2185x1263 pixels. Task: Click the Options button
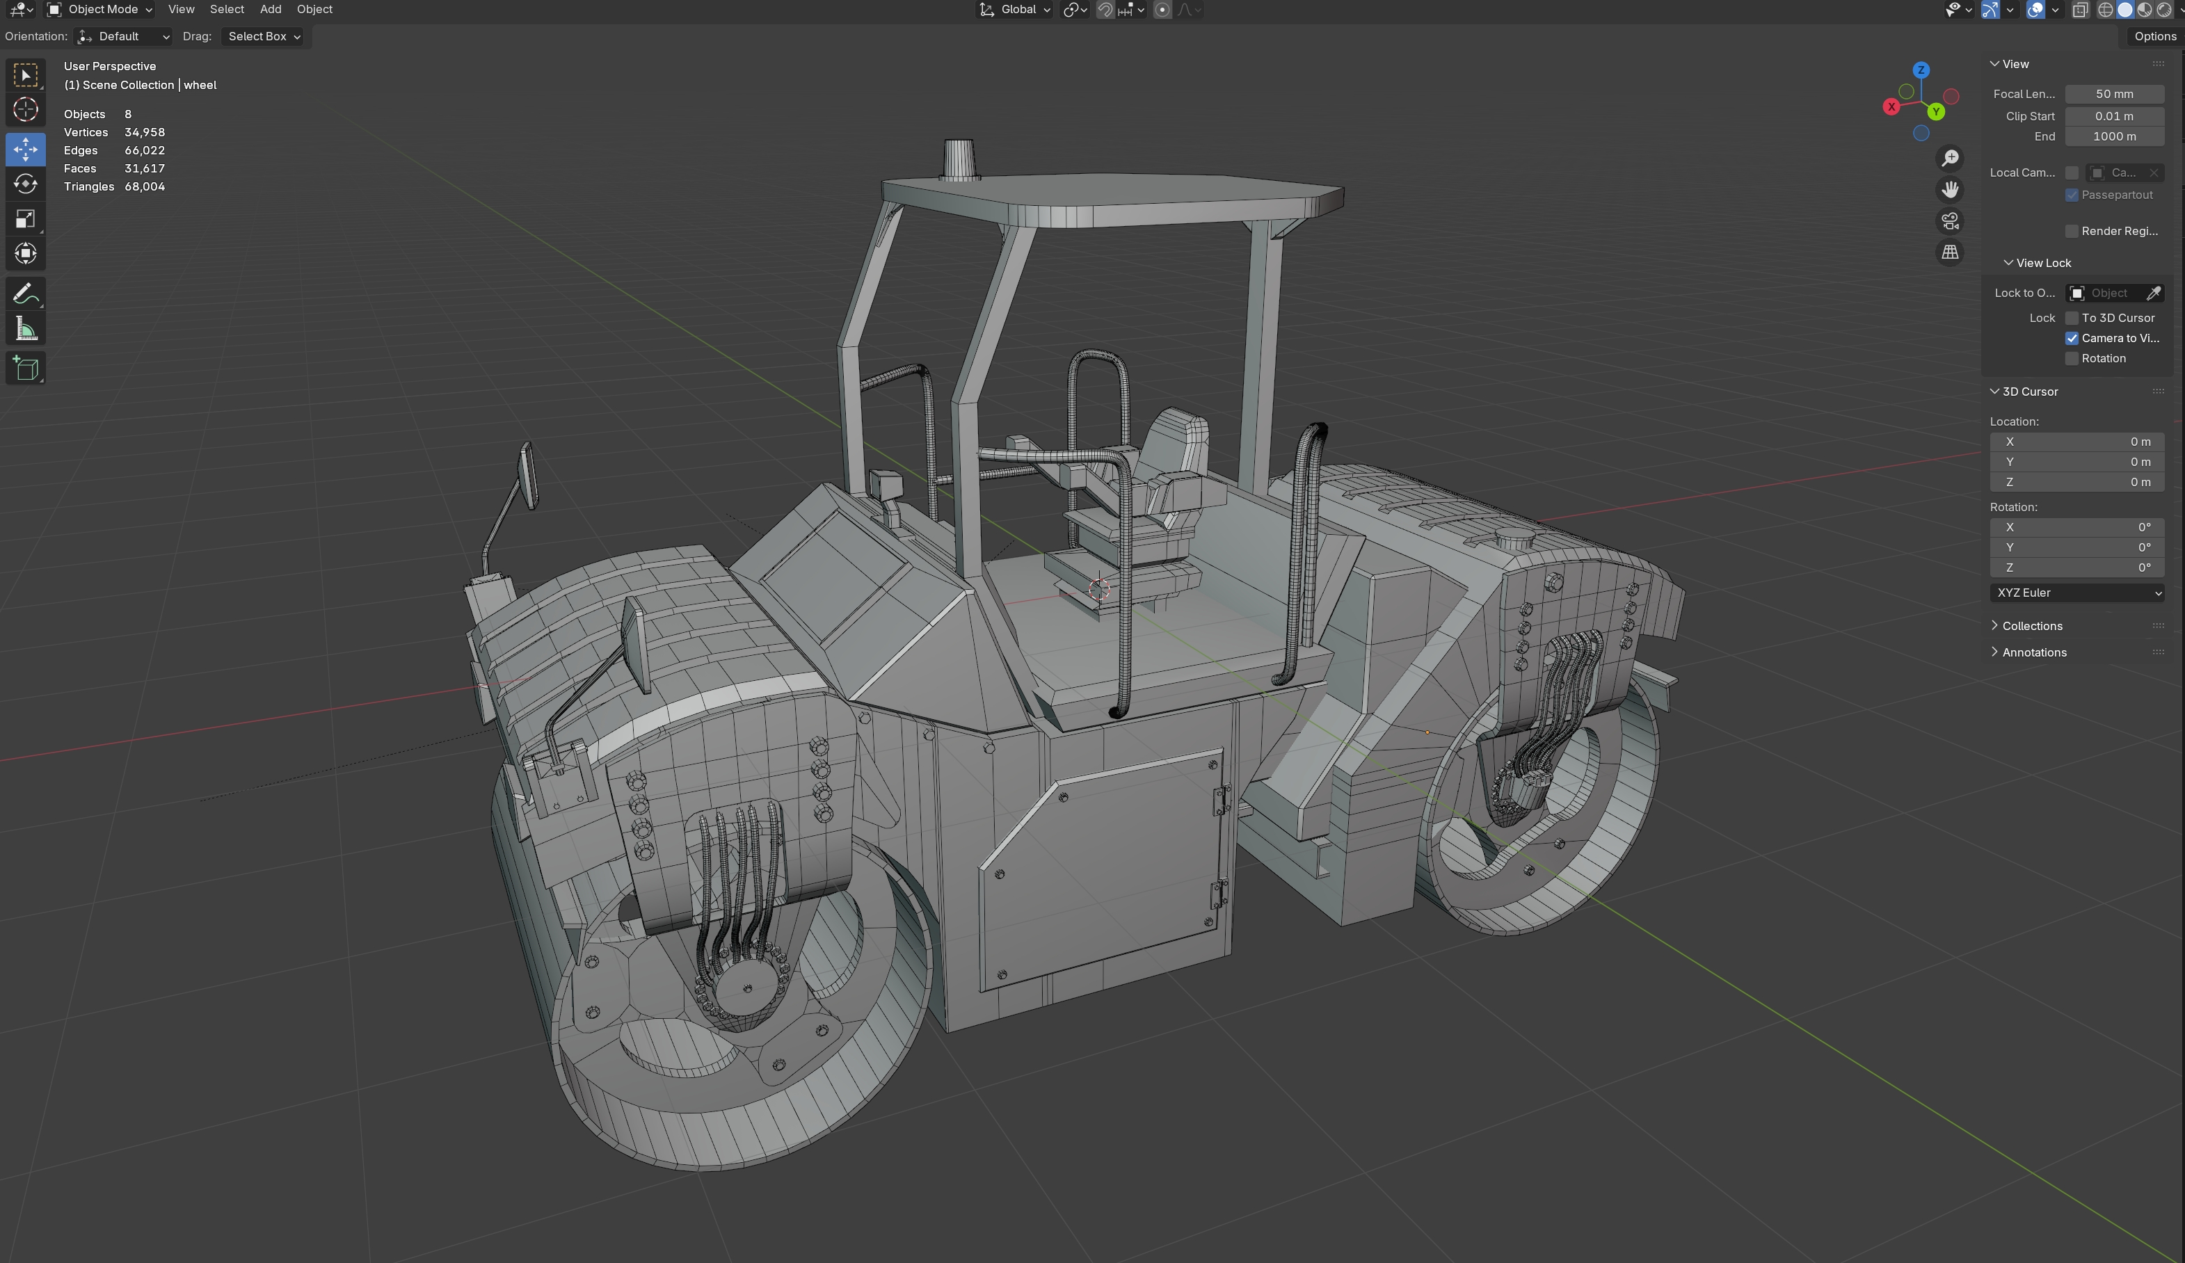[2154, 36]
